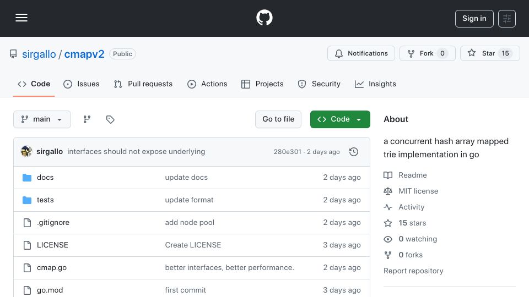Click the Sign in button
The image size is (529, 297).
pyautogui.click(x=474, y=19)
